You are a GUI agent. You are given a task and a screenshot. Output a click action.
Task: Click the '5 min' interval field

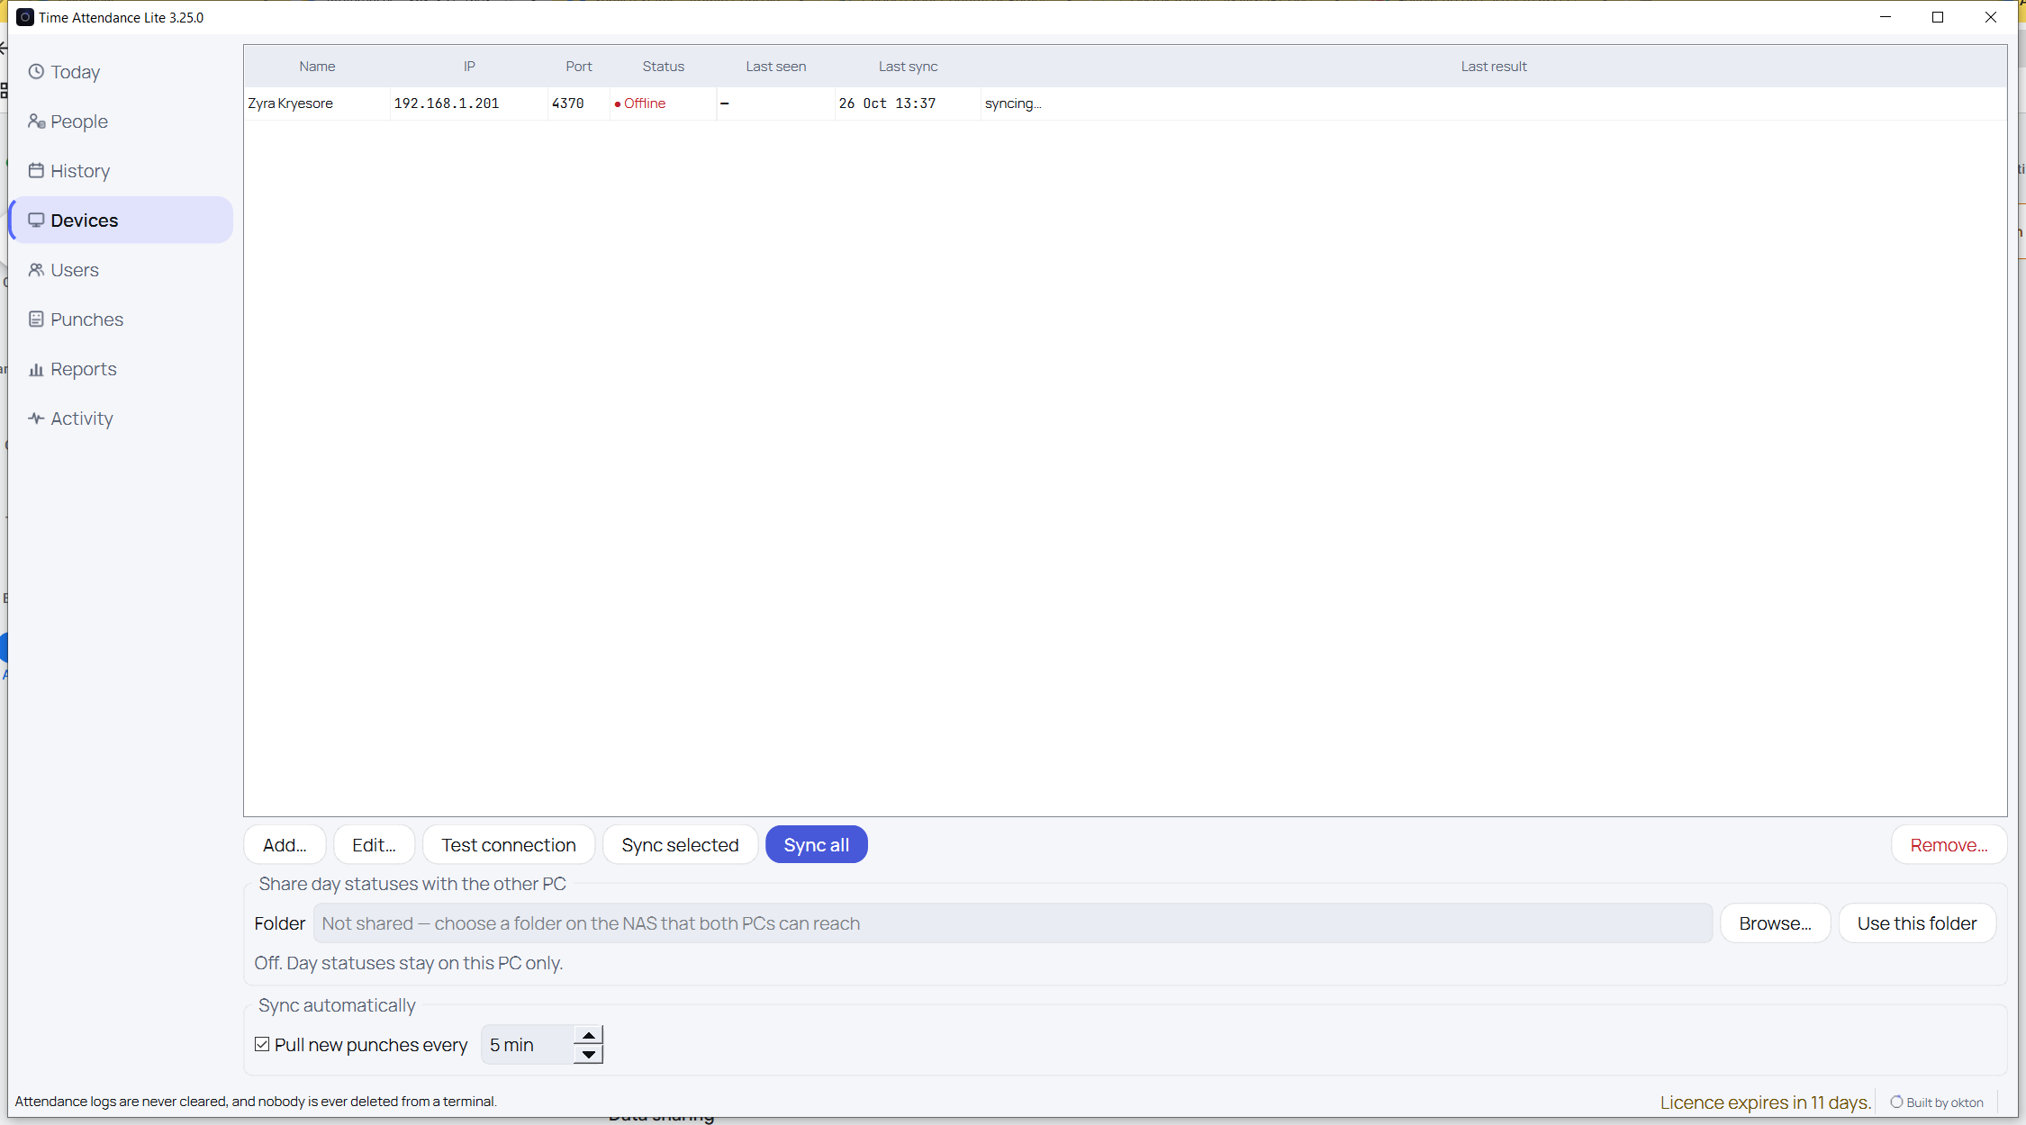(x=528, y=1045)
